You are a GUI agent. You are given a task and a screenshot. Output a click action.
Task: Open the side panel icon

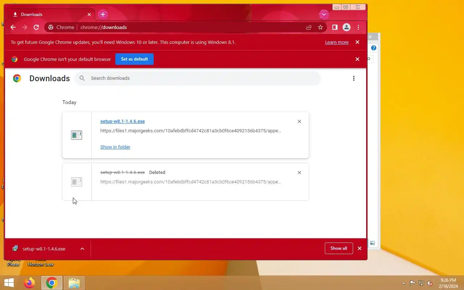click(x=335, y=27)
